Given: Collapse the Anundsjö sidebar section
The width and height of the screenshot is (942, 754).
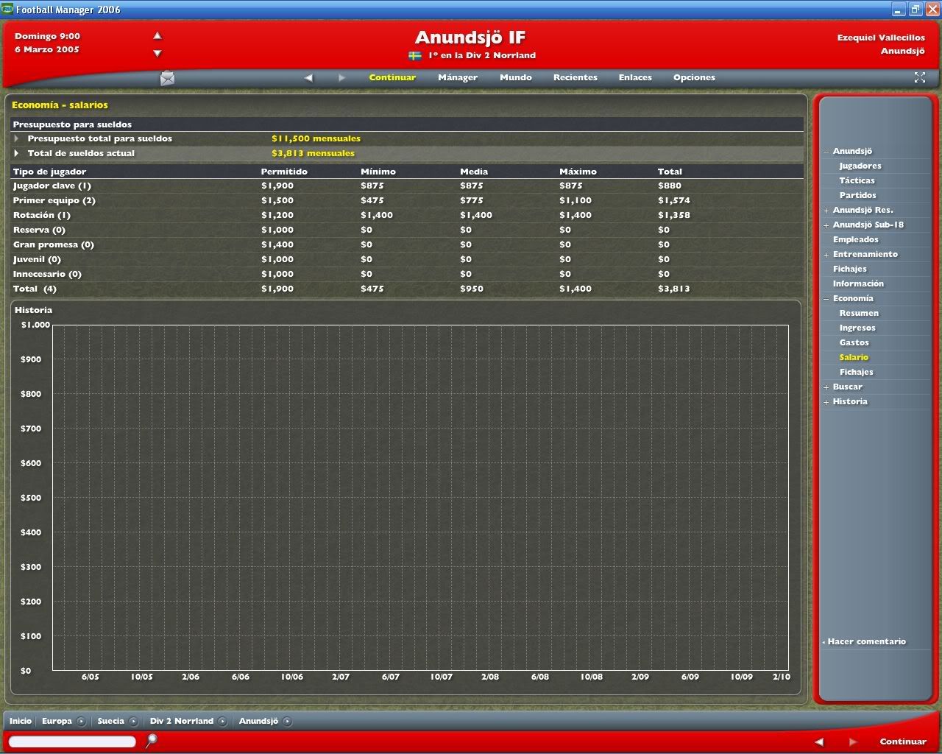Looking at the screenshot, I should tap(826, 152).
